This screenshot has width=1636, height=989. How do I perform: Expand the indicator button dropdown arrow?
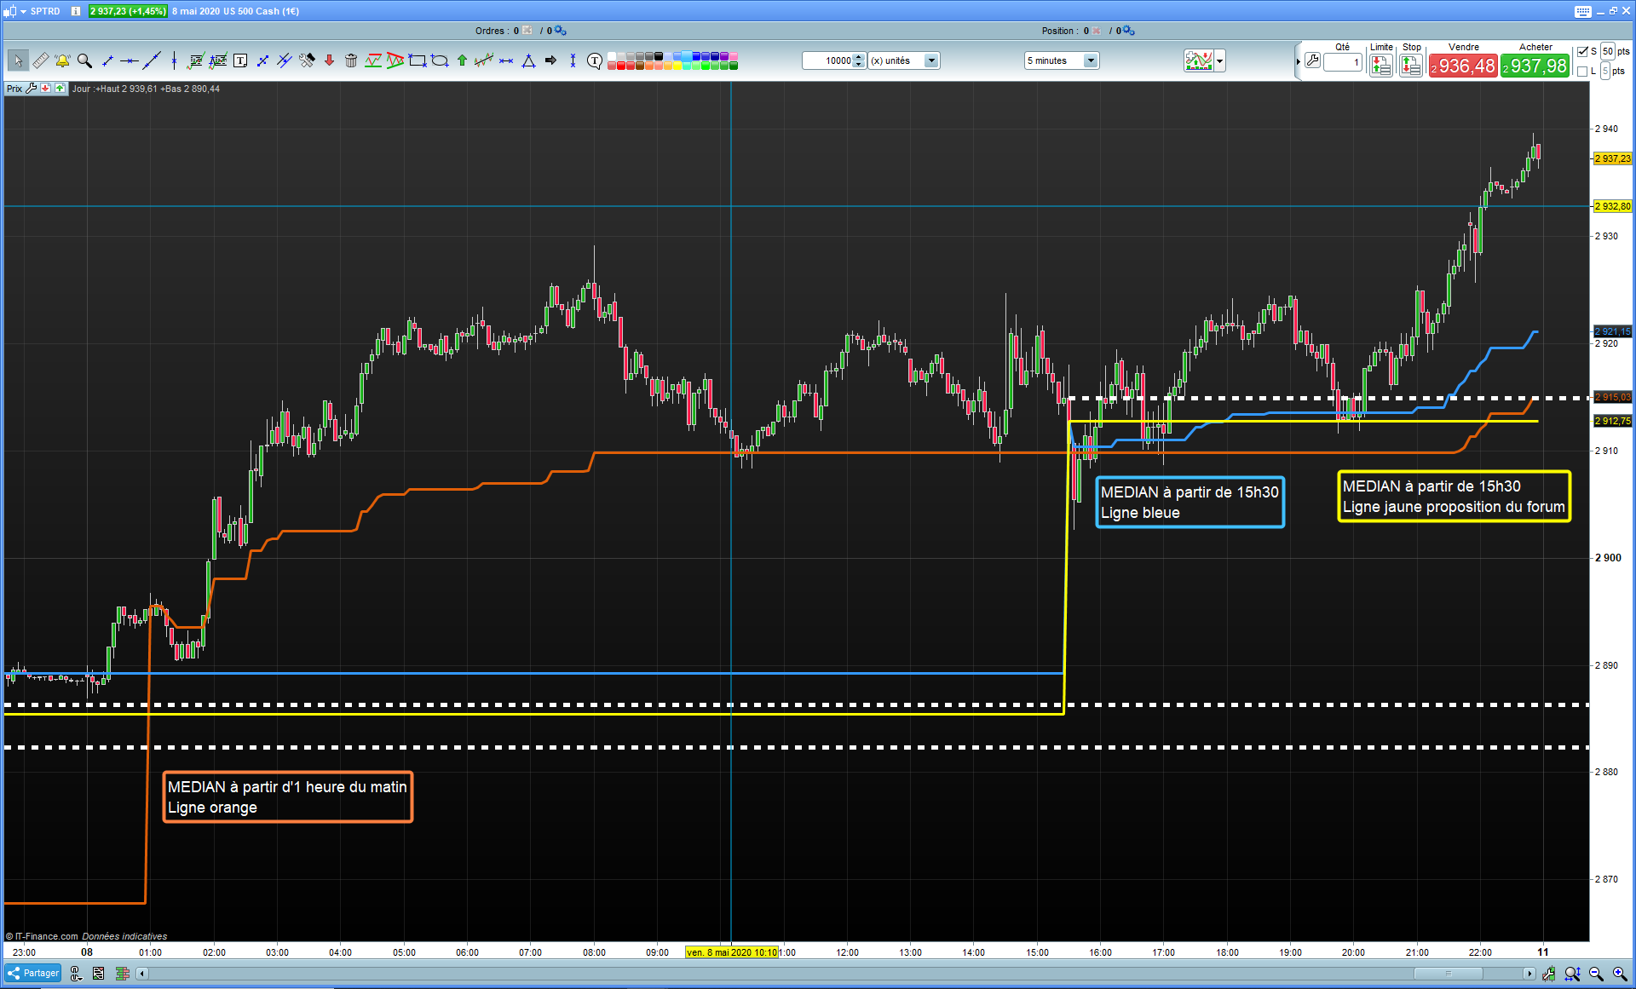[1220, 60]
